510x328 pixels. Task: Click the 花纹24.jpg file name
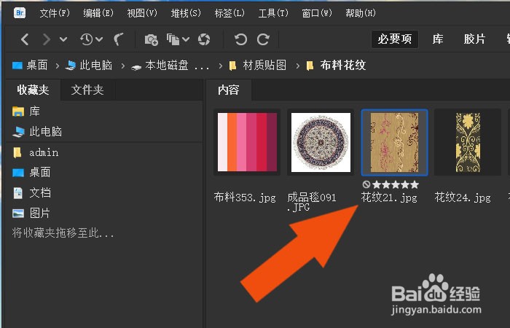(x=463, y=198)
